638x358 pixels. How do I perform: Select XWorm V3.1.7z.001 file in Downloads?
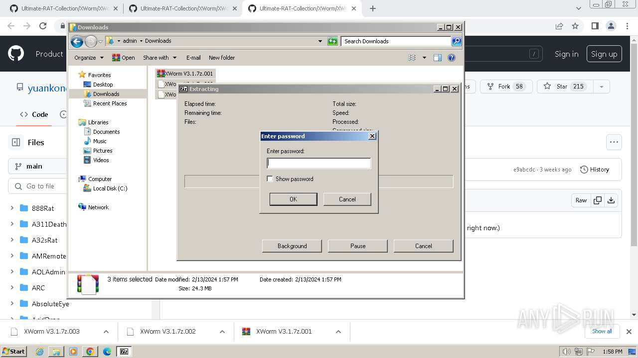tap(185, 74)
